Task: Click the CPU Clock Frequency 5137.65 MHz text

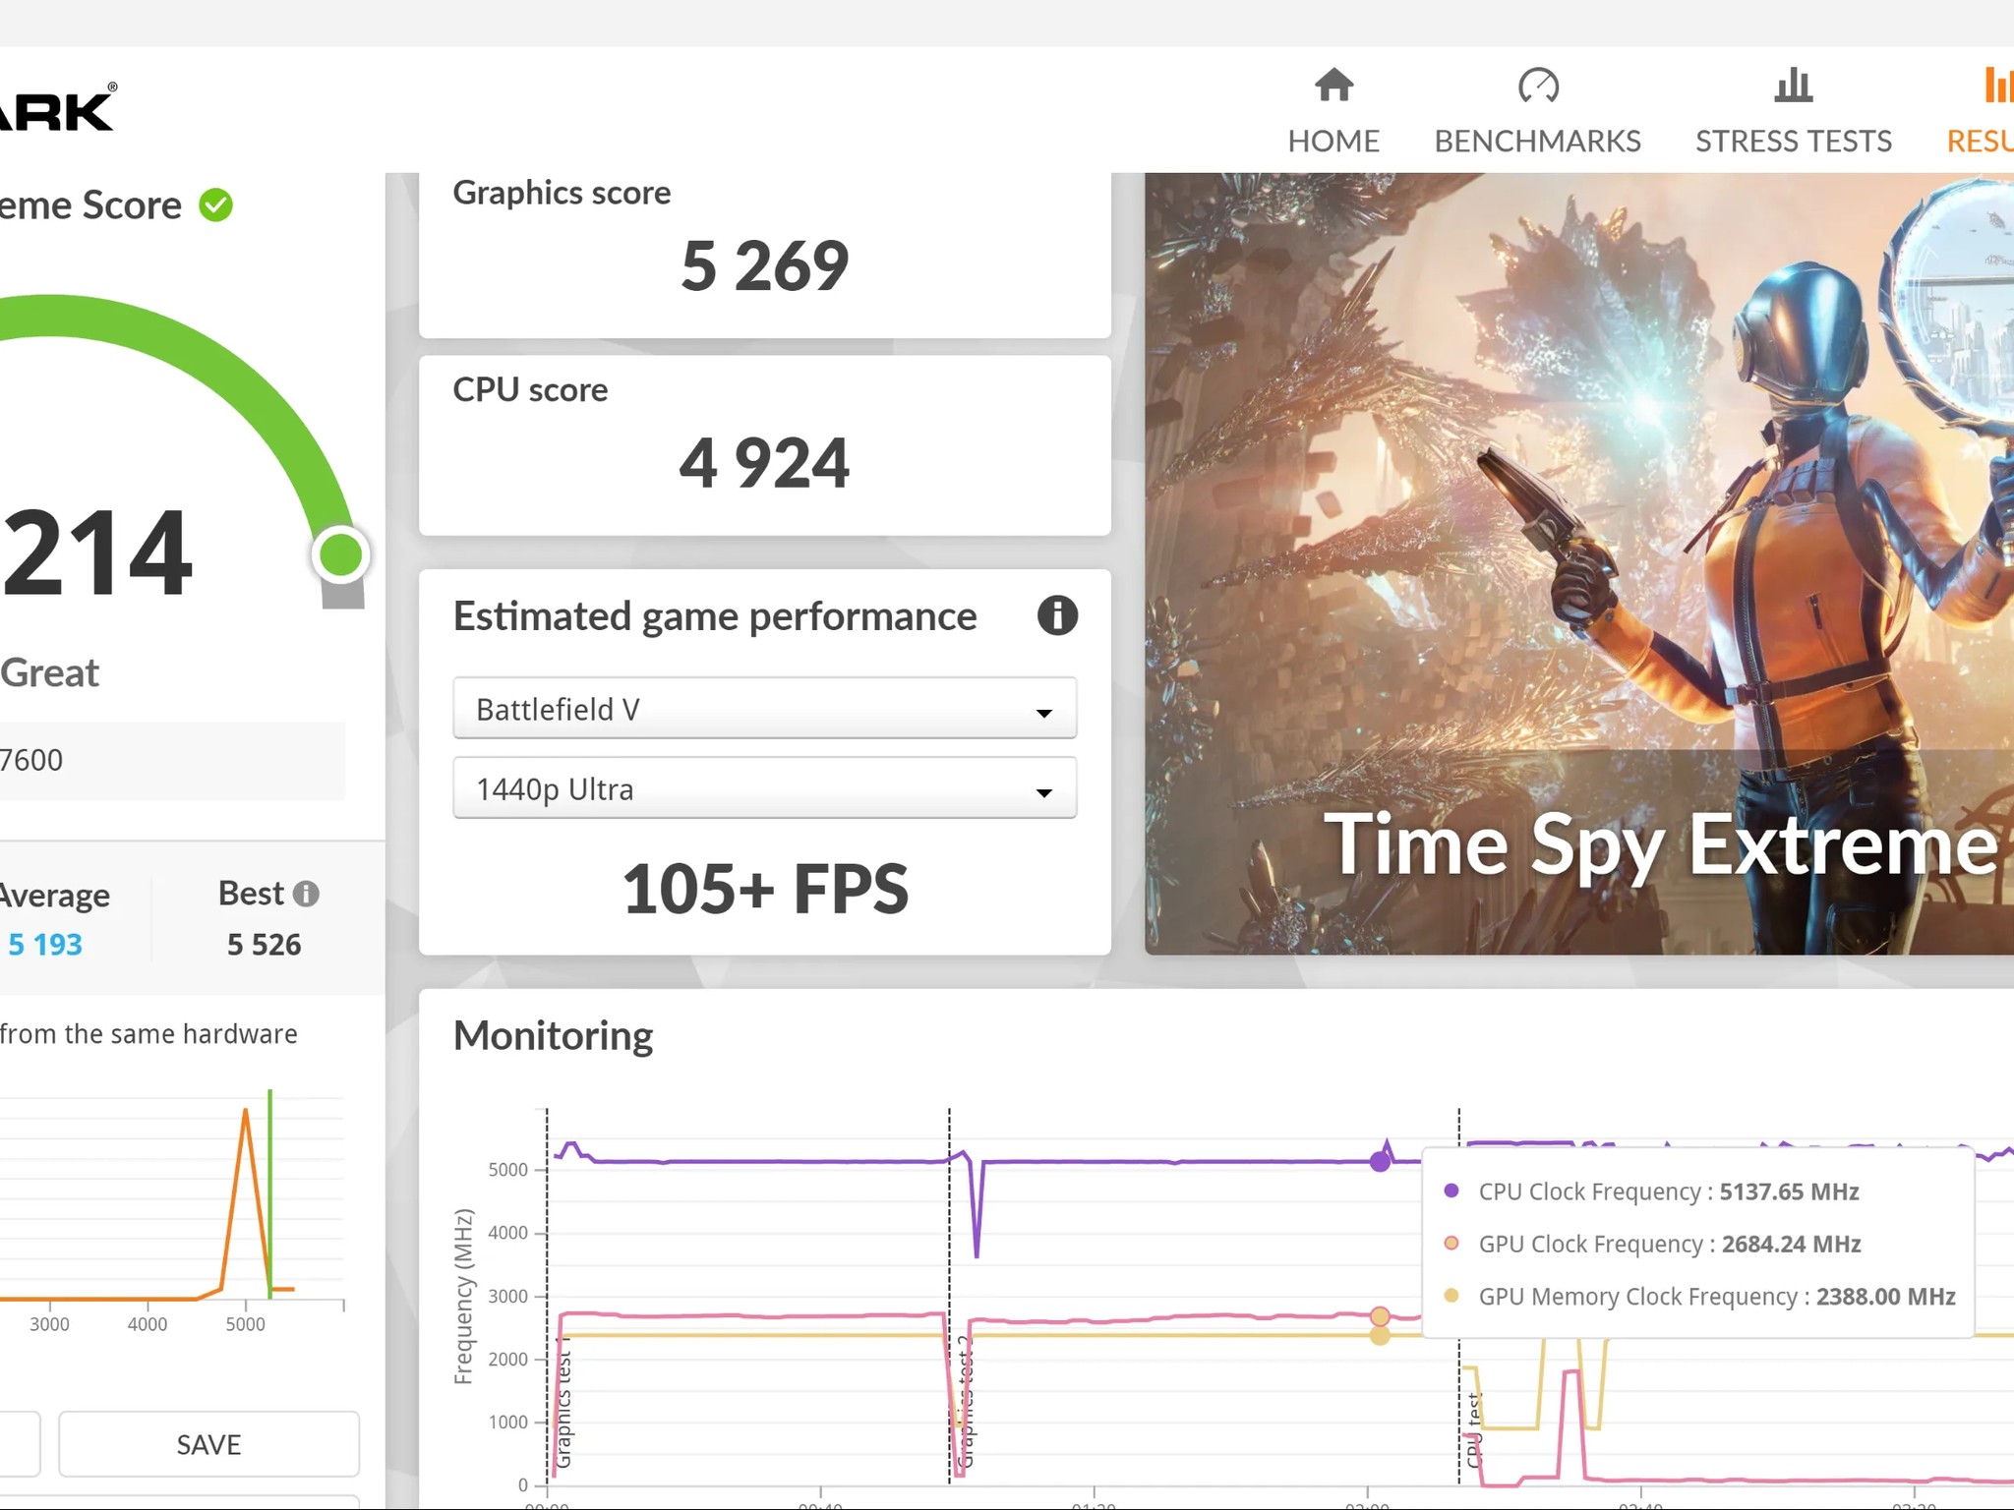Action: (x=1669, y=1191)
